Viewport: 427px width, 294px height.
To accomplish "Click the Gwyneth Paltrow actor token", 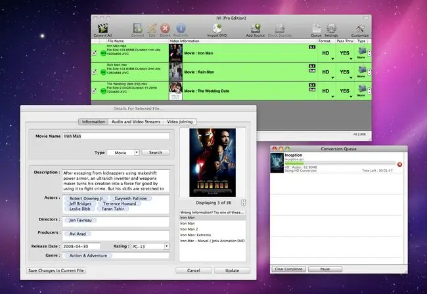I will (x=131, y=198).
